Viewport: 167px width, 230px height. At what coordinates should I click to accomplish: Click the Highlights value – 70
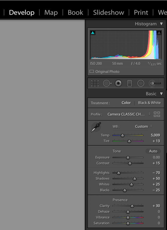pos(156,173)
